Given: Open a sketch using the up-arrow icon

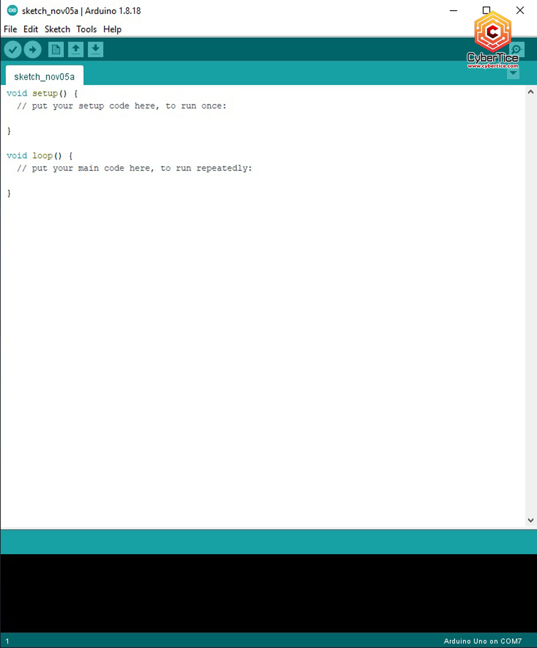Looking at the screenshot, I should [x=76, y=49].
